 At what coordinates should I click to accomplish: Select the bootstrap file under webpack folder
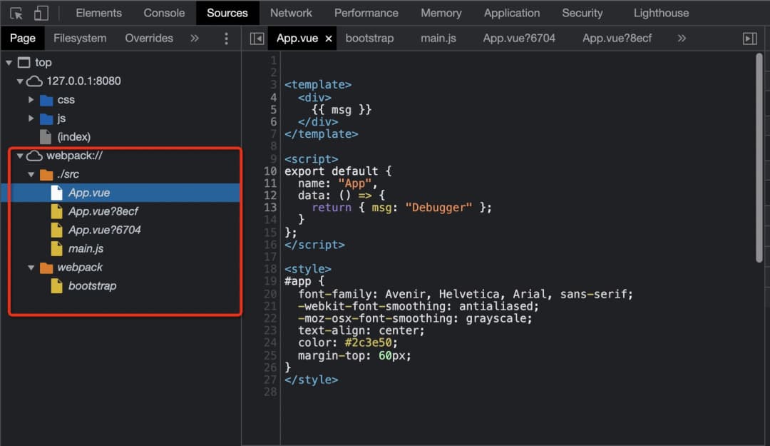tap(92, 285)
